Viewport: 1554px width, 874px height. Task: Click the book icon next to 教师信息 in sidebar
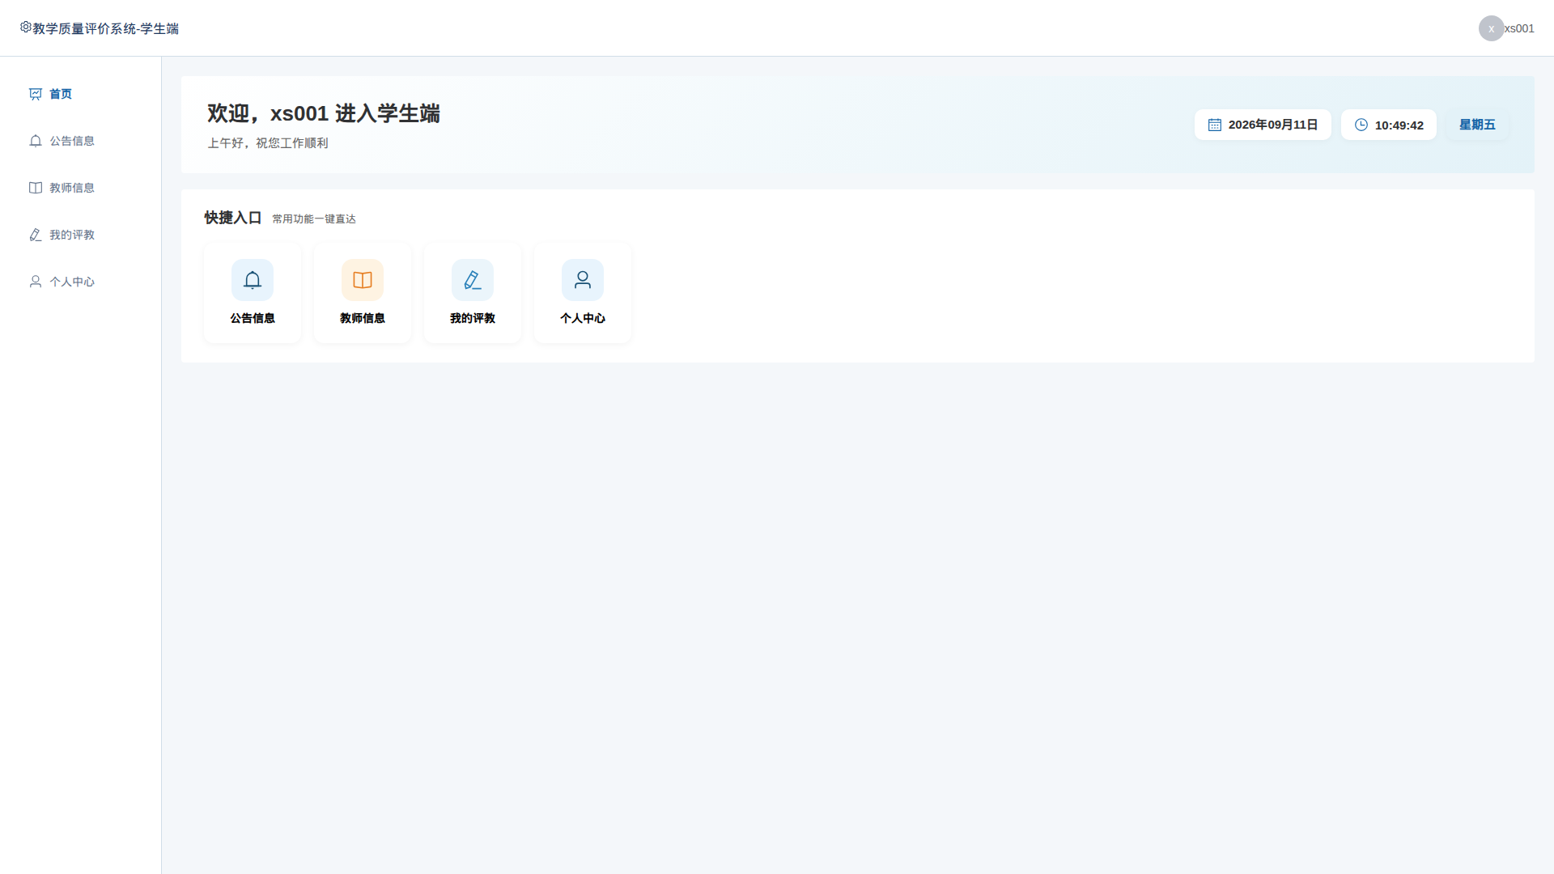[36, 188]
